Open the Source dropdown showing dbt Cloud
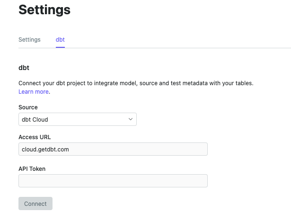This screenshot has height=221, width=291. [77, 119]
